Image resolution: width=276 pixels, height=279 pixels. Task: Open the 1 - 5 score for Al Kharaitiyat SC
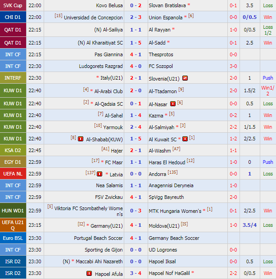click(x=136, y=43)
